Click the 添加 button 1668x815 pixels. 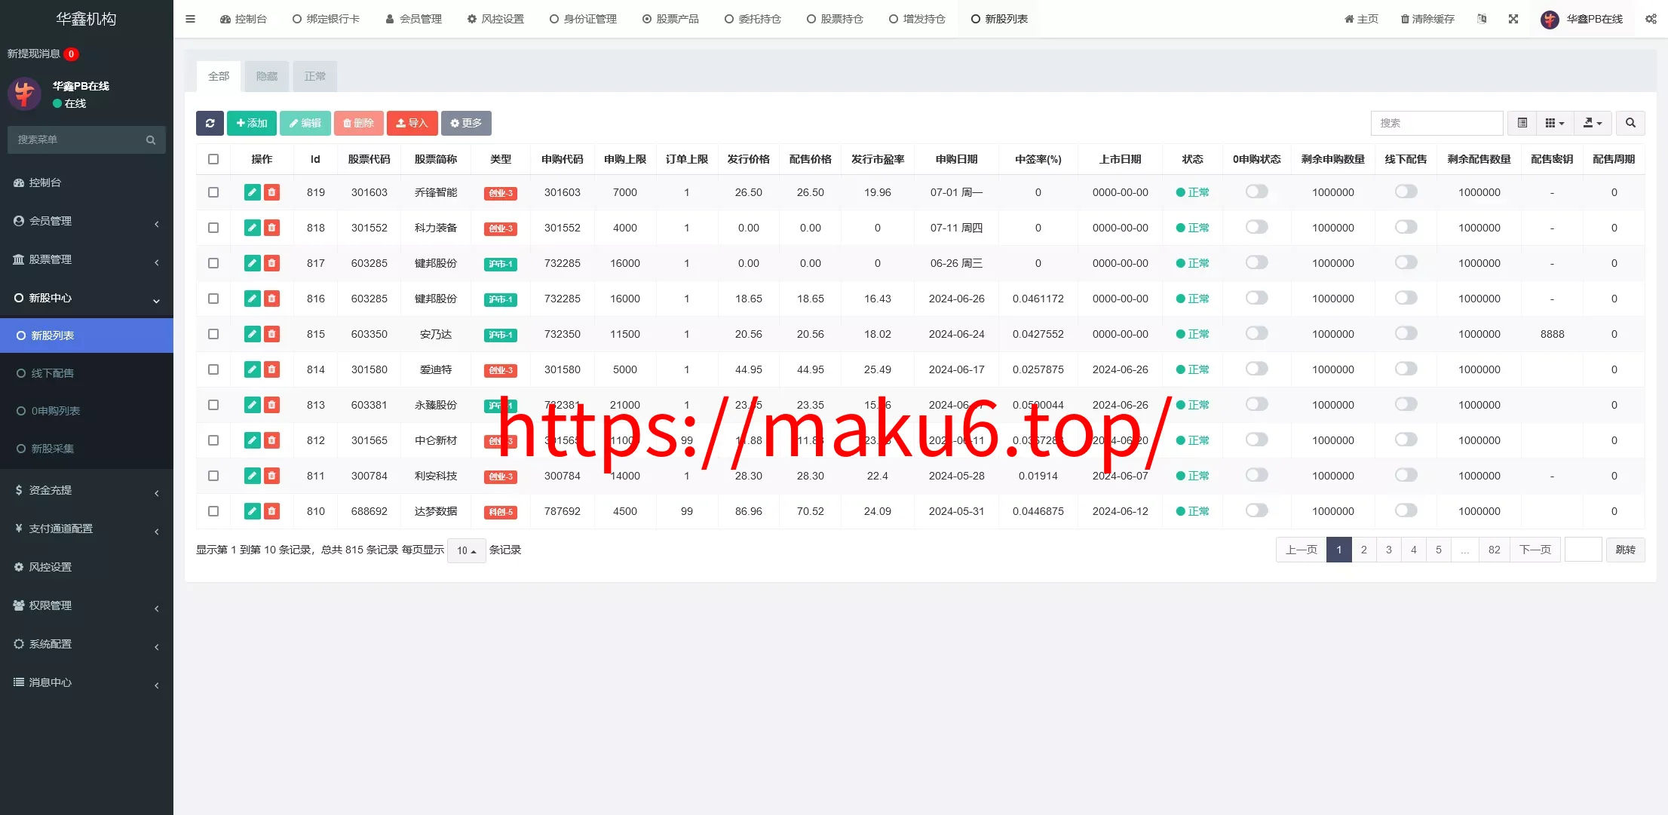(x=252, y=123)
